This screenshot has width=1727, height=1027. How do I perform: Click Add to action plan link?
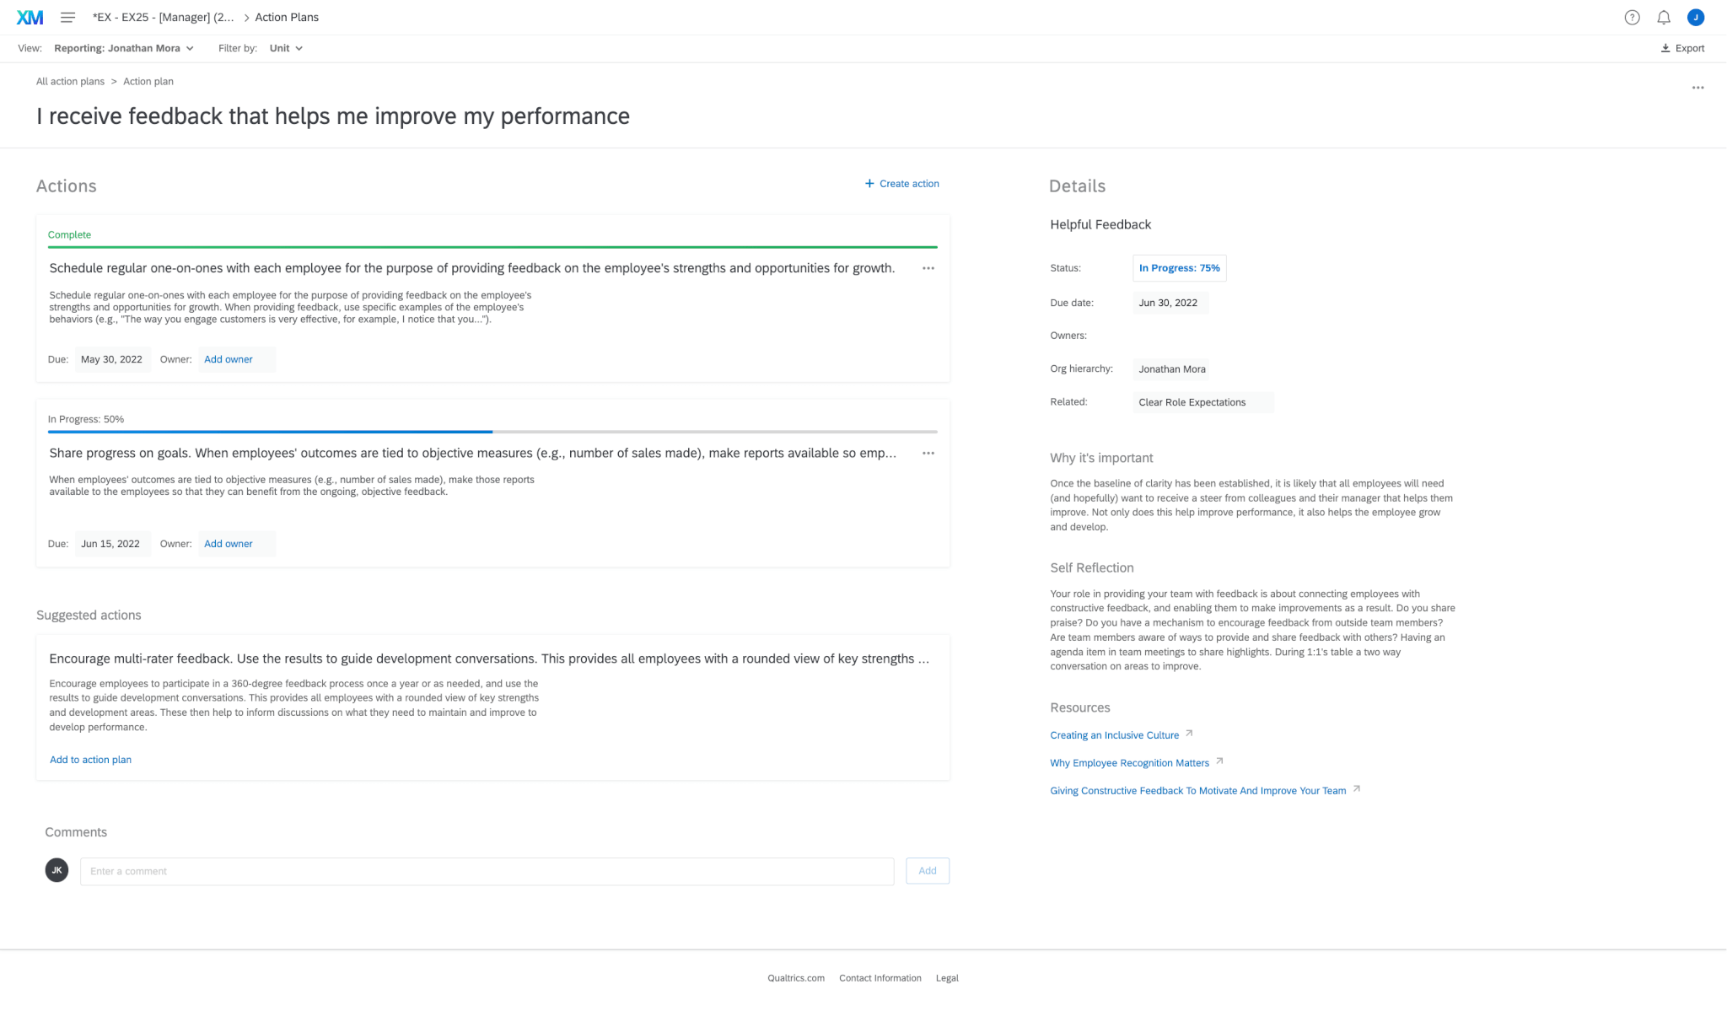click(90, 760)
